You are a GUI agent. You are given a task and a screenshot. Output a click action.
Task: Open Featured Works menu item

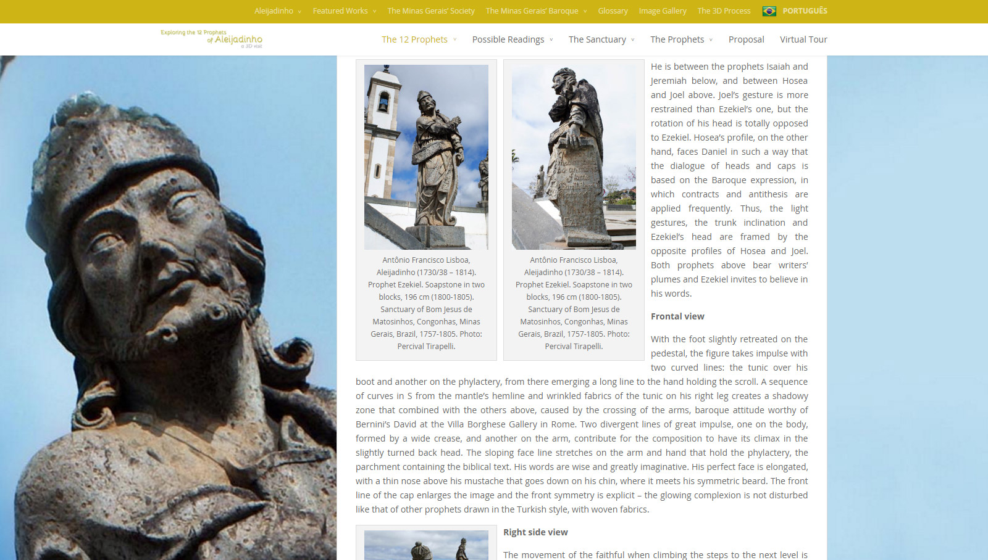pyautogui.click(x=340, y=11)
